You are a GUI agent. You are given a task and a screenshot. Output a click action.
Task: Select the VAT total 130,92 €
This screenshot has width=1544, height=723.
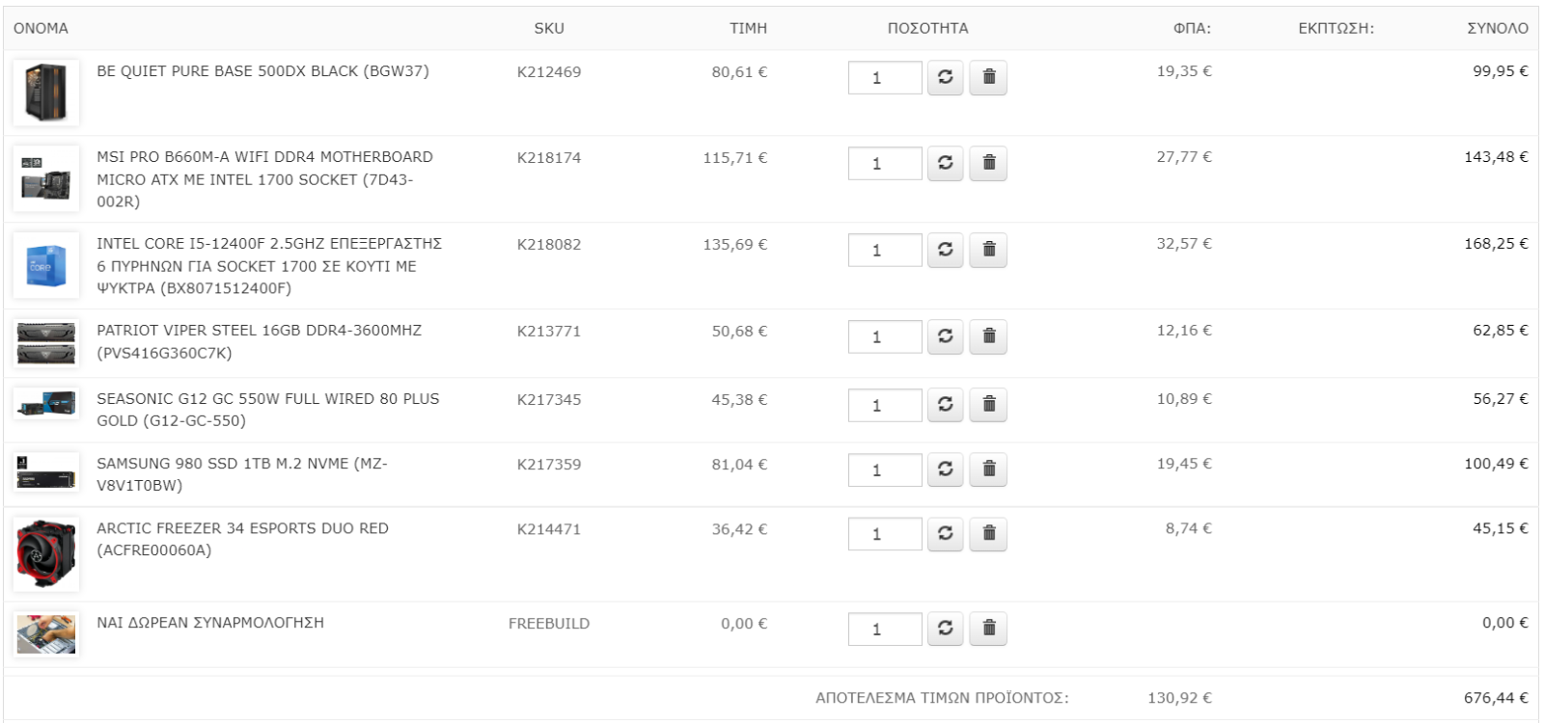(1179, 698)
